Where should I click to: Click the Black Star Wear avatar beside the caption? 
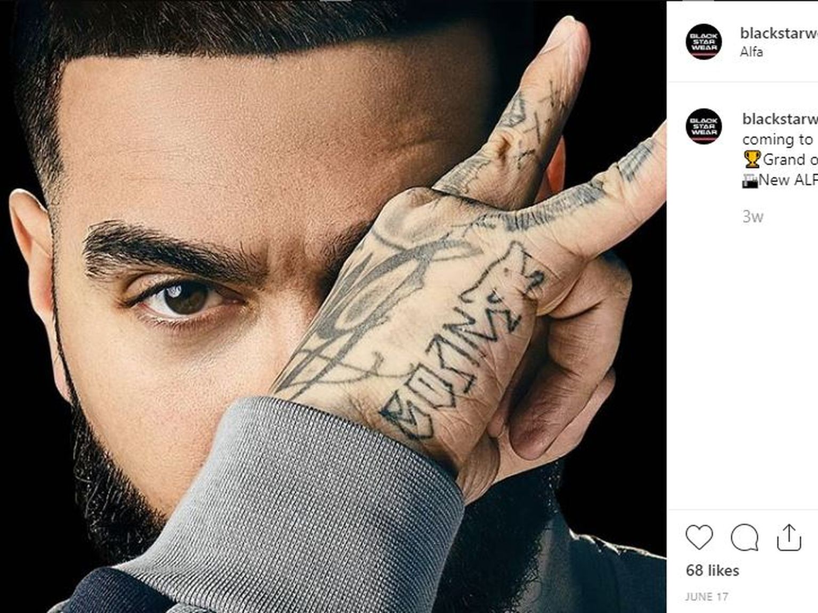click(704, 126)
